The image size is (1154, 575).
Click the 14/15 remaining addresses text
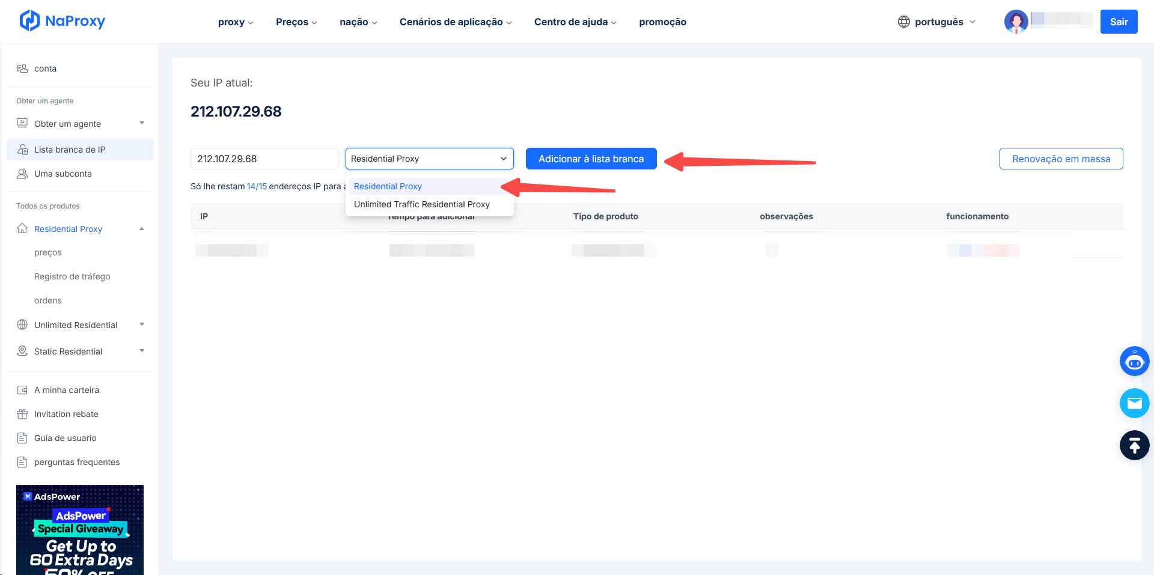point(257,186)
